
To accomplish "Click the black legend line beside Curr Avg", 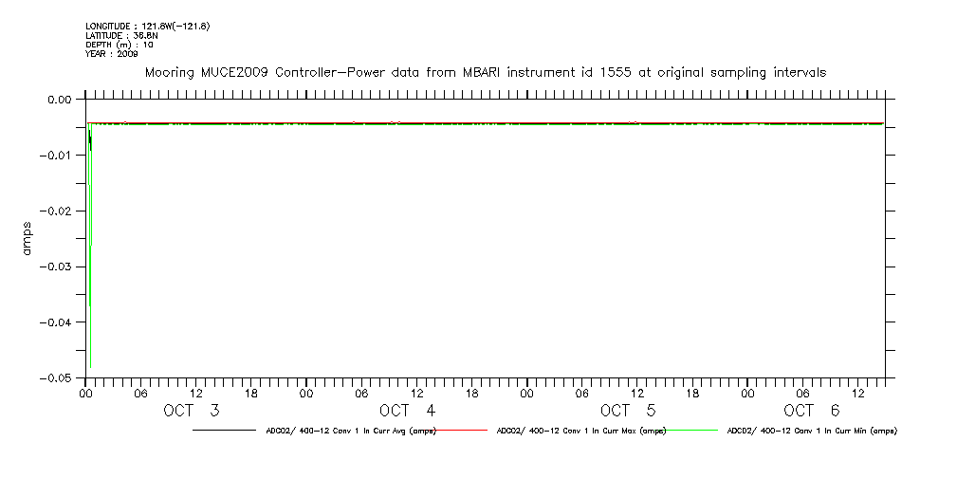I will [x=223, y=431].
